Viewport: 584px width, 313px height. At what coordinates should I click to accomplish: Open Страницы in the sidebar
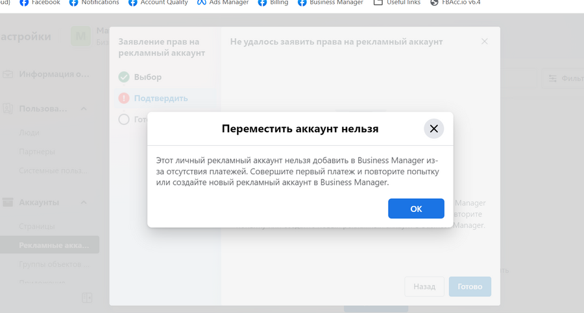pos(37,226)
